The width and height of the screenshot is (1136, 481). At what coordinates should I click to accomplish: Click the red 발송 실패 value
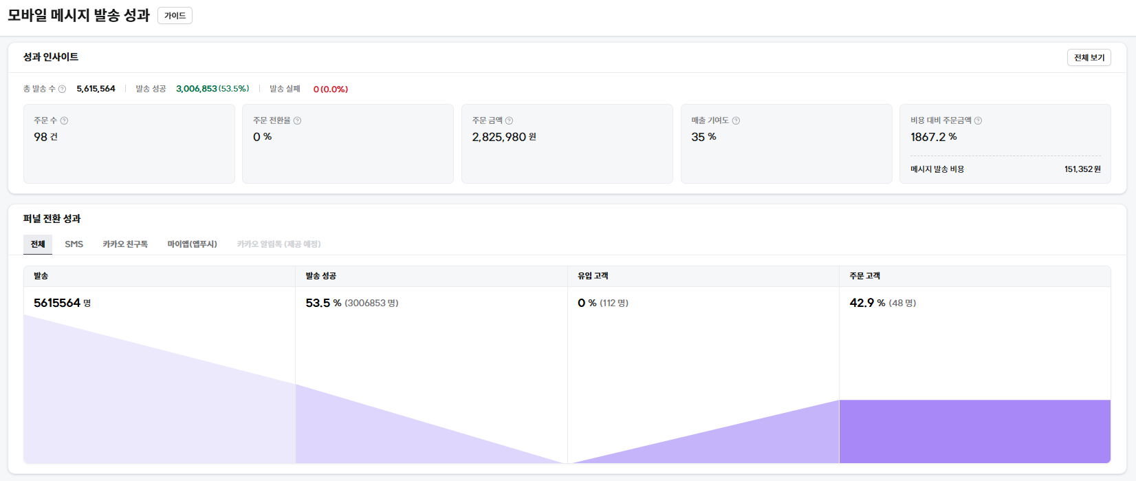point(330,89)
